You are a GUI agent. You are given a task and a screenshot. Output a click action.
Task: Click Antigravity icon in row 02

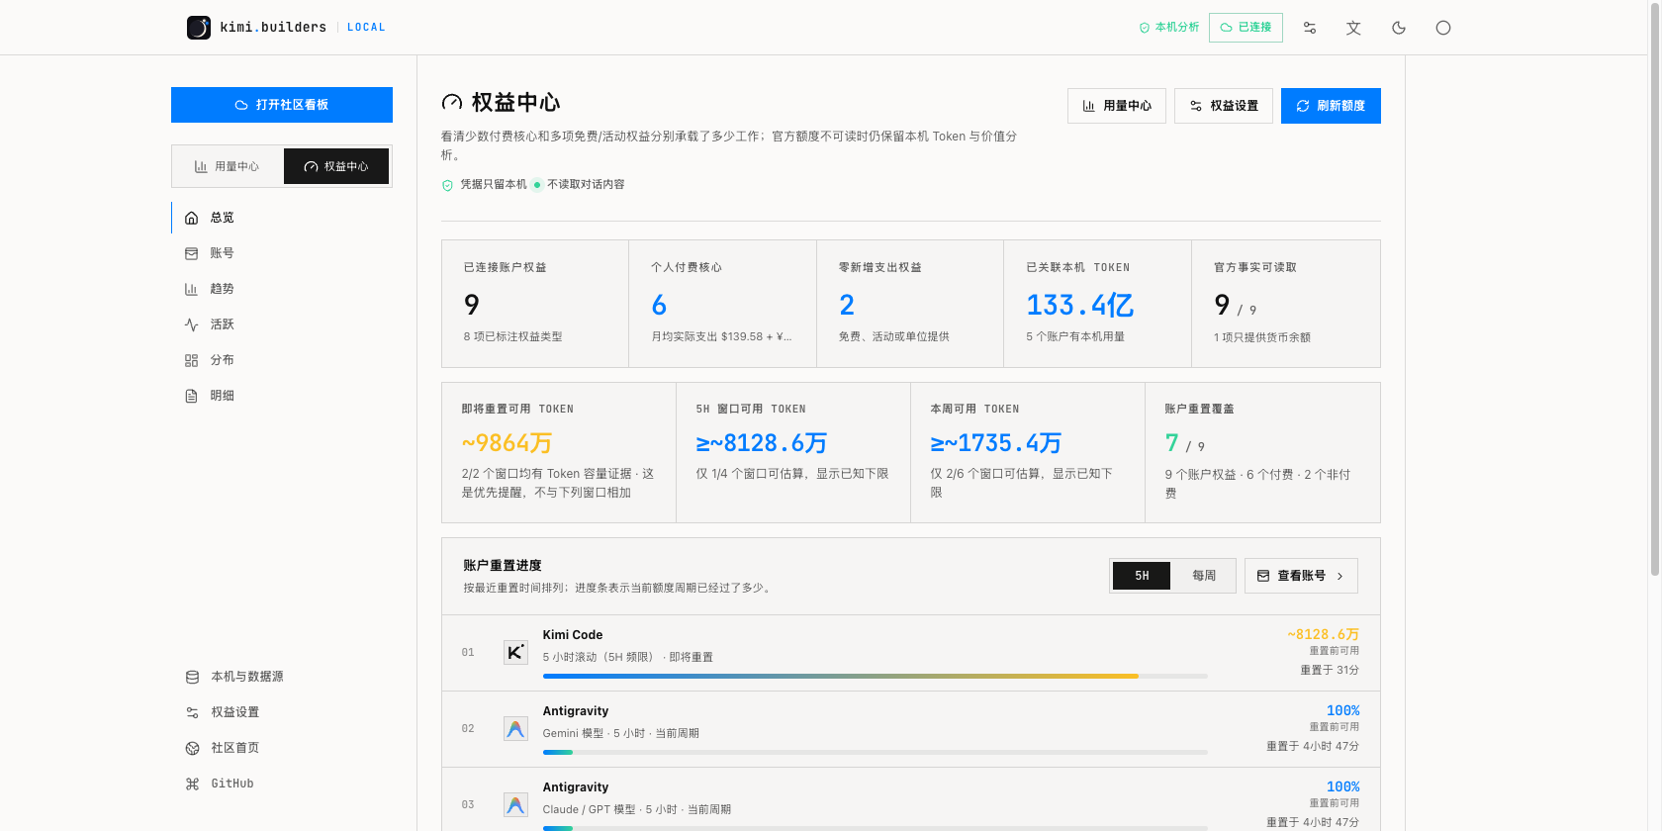pos(515,729)
